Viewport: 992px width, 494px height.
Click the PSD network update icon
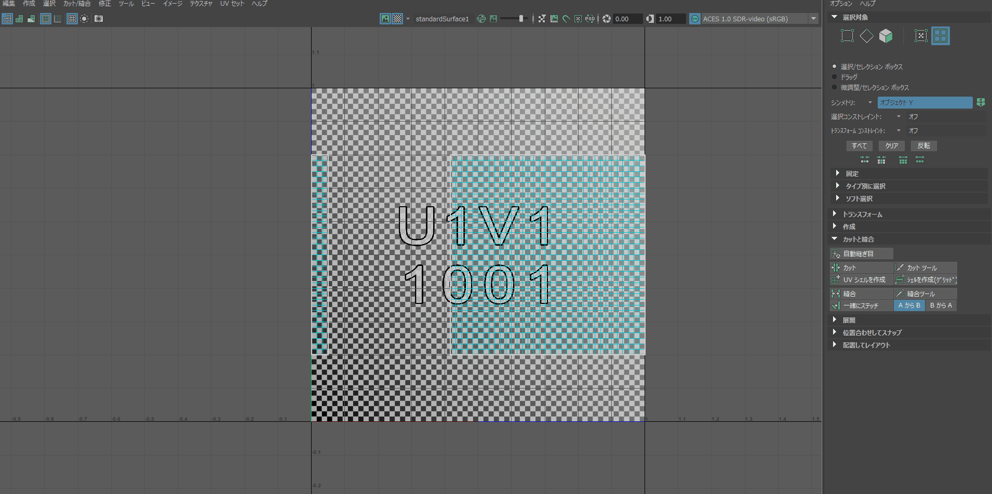point(590,19)
